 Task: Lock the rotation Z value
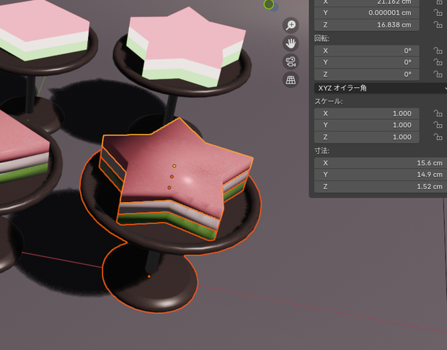click(438, 74)
